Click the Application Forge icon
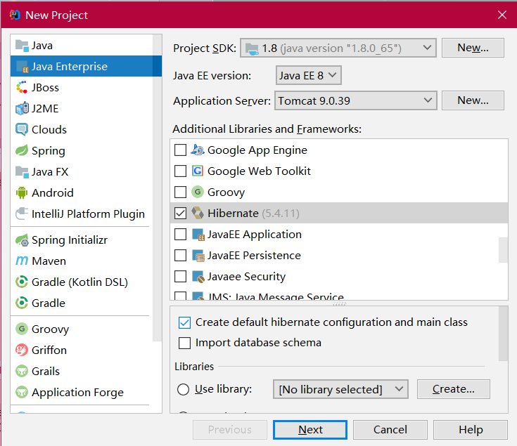The height and width of the screenshot is (446, 517). coord(22,393)
